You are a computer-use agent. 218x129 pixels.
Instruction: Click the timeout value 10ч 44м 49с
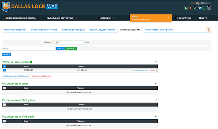click(82, 70)
